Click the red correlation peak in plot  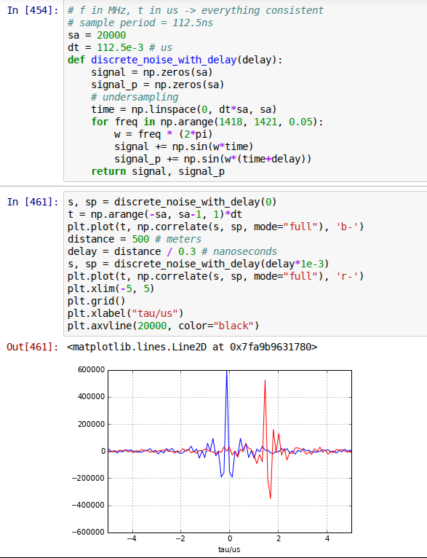[265, 386]
